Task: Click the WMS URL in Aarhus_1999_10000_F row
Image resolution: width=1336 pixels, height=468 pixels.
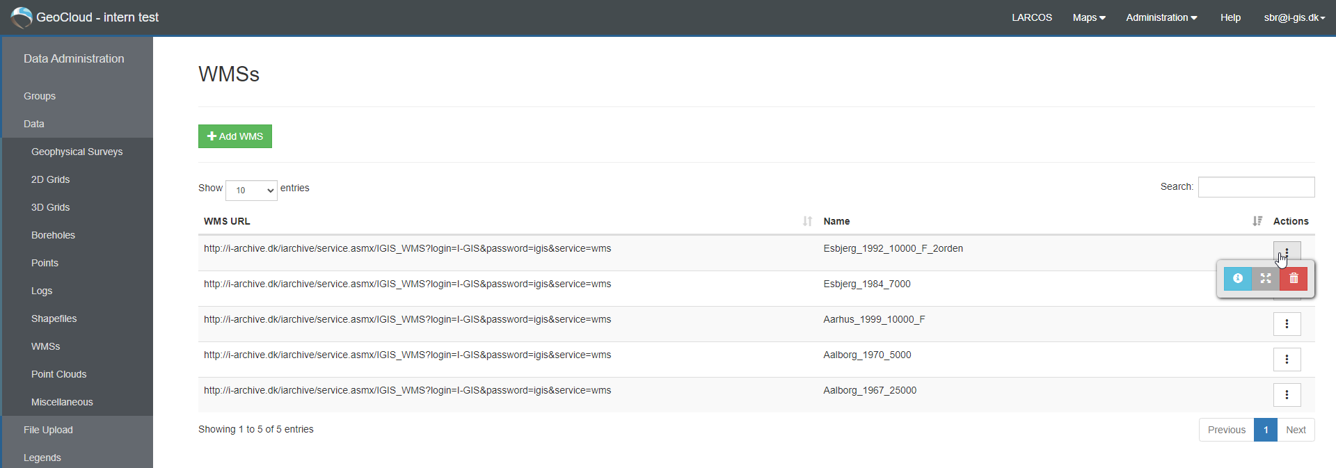Action: (408, 319)
